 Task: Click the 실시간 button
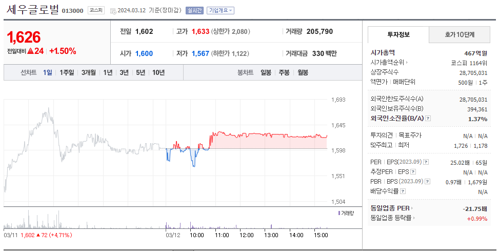pyautogui.click(x=194, y=10)
